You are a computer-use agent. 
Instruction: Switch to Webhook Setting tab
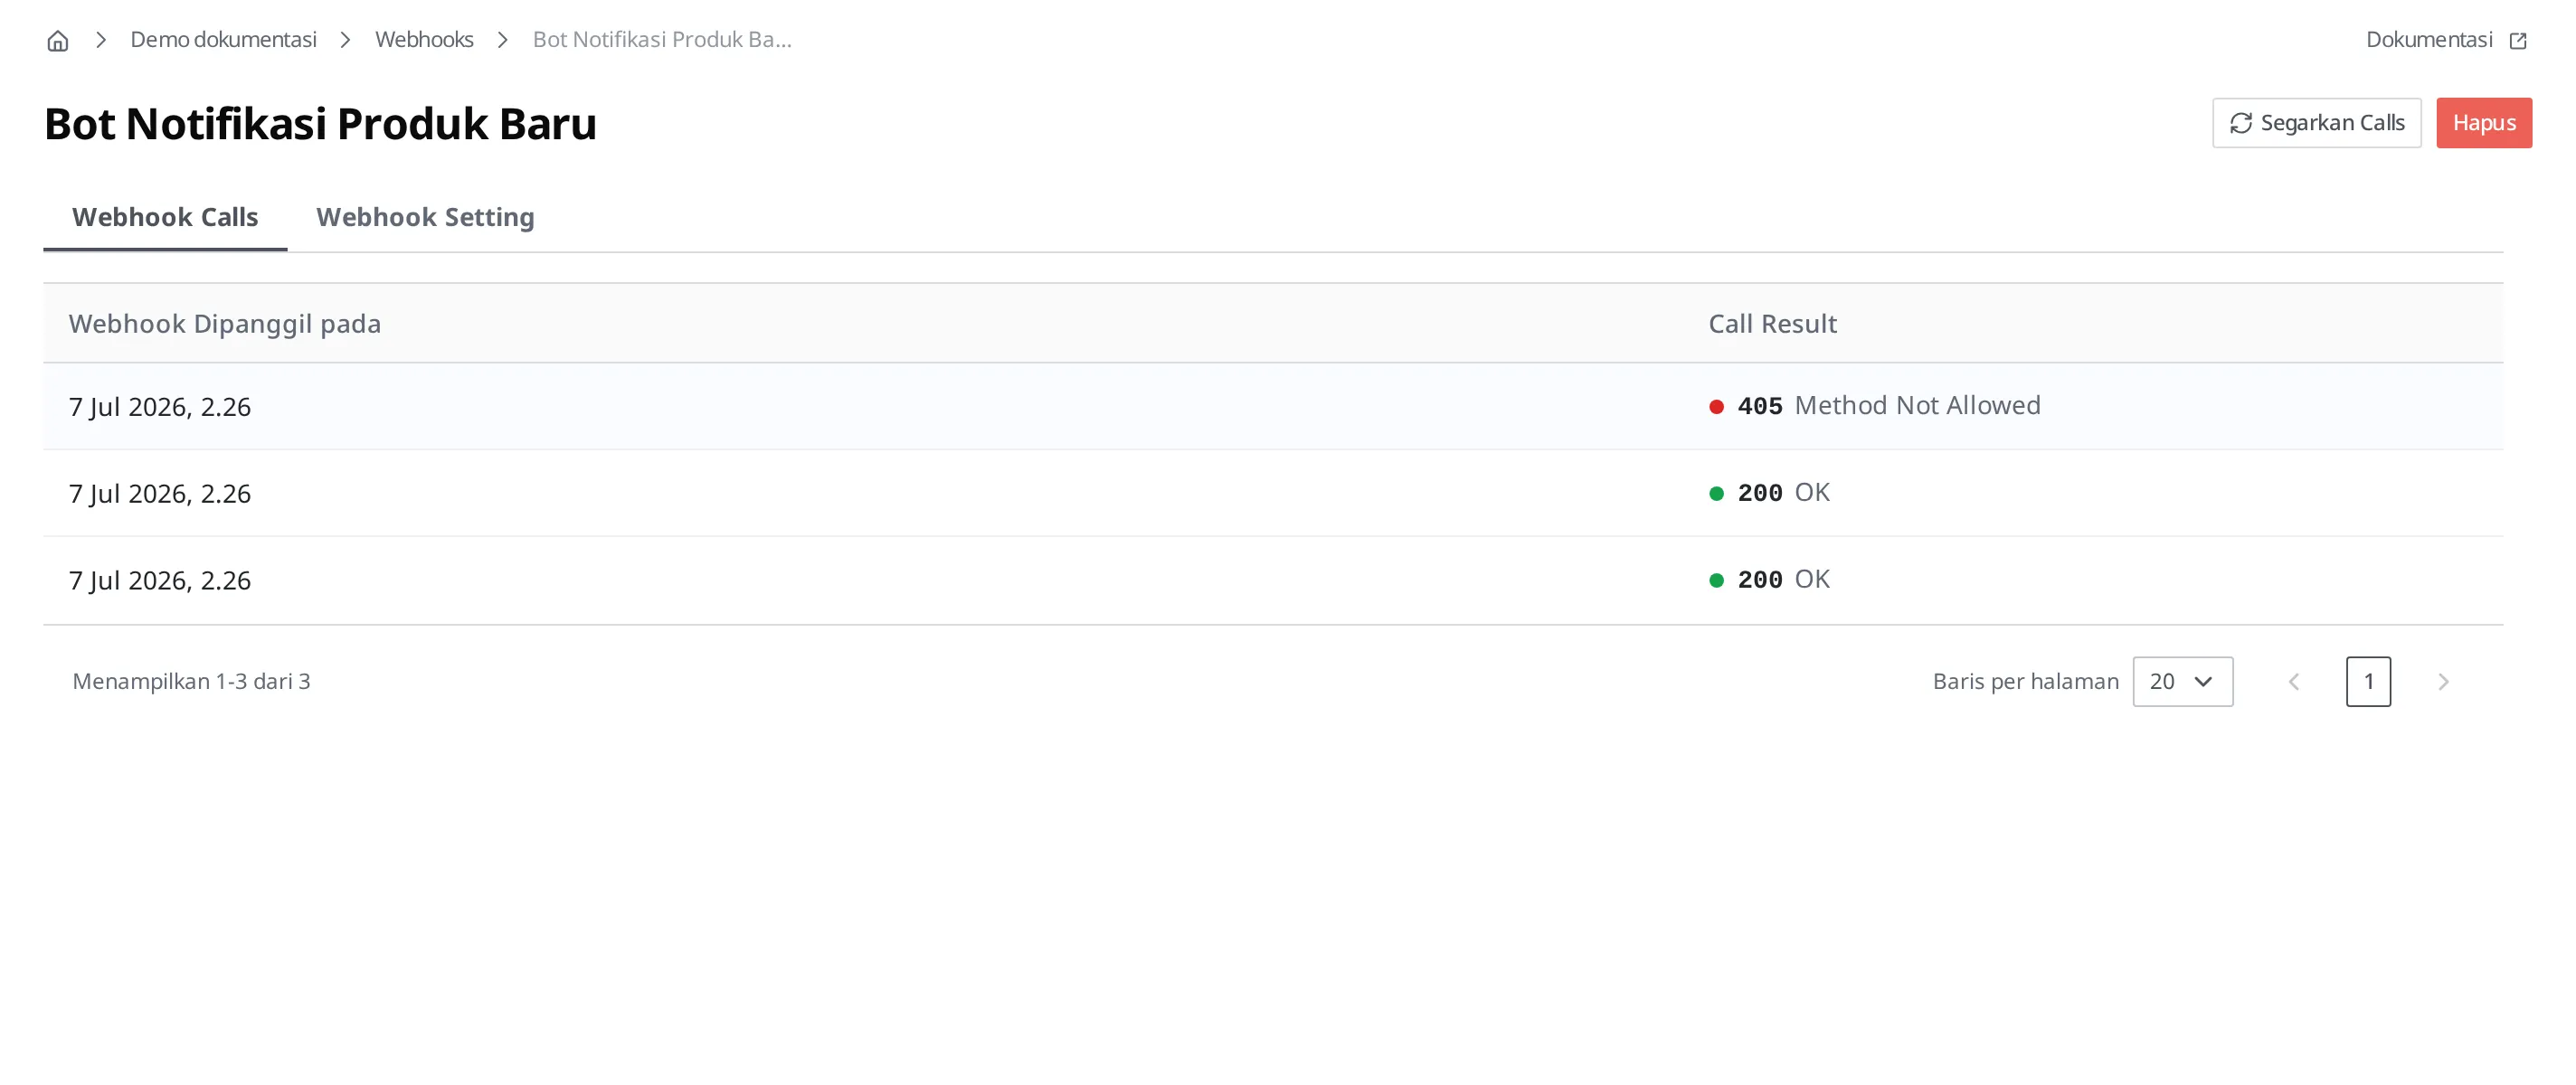pyautogui.click(x=425, y=217)
